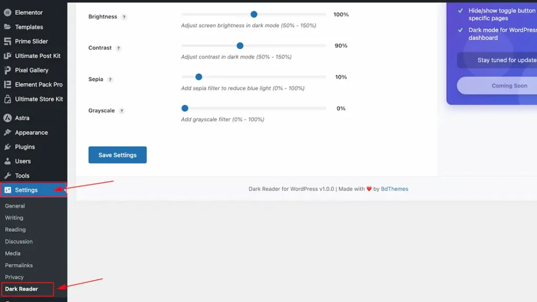The width and height of the screenshot is (537, 302).
Task: Click the Grayscale slider handle
Action: 185,109
